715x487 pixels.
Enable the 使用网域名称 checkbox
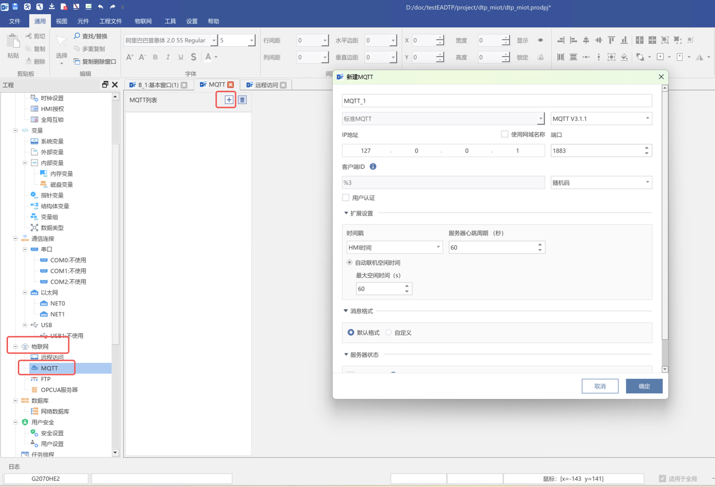point(505,134)
